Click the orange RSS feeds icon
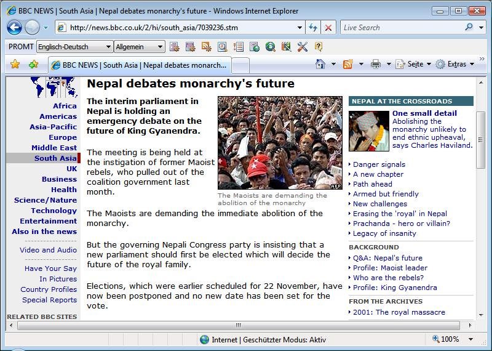Image resolution: width=492 pixels, height=351 pixels. 348,64
